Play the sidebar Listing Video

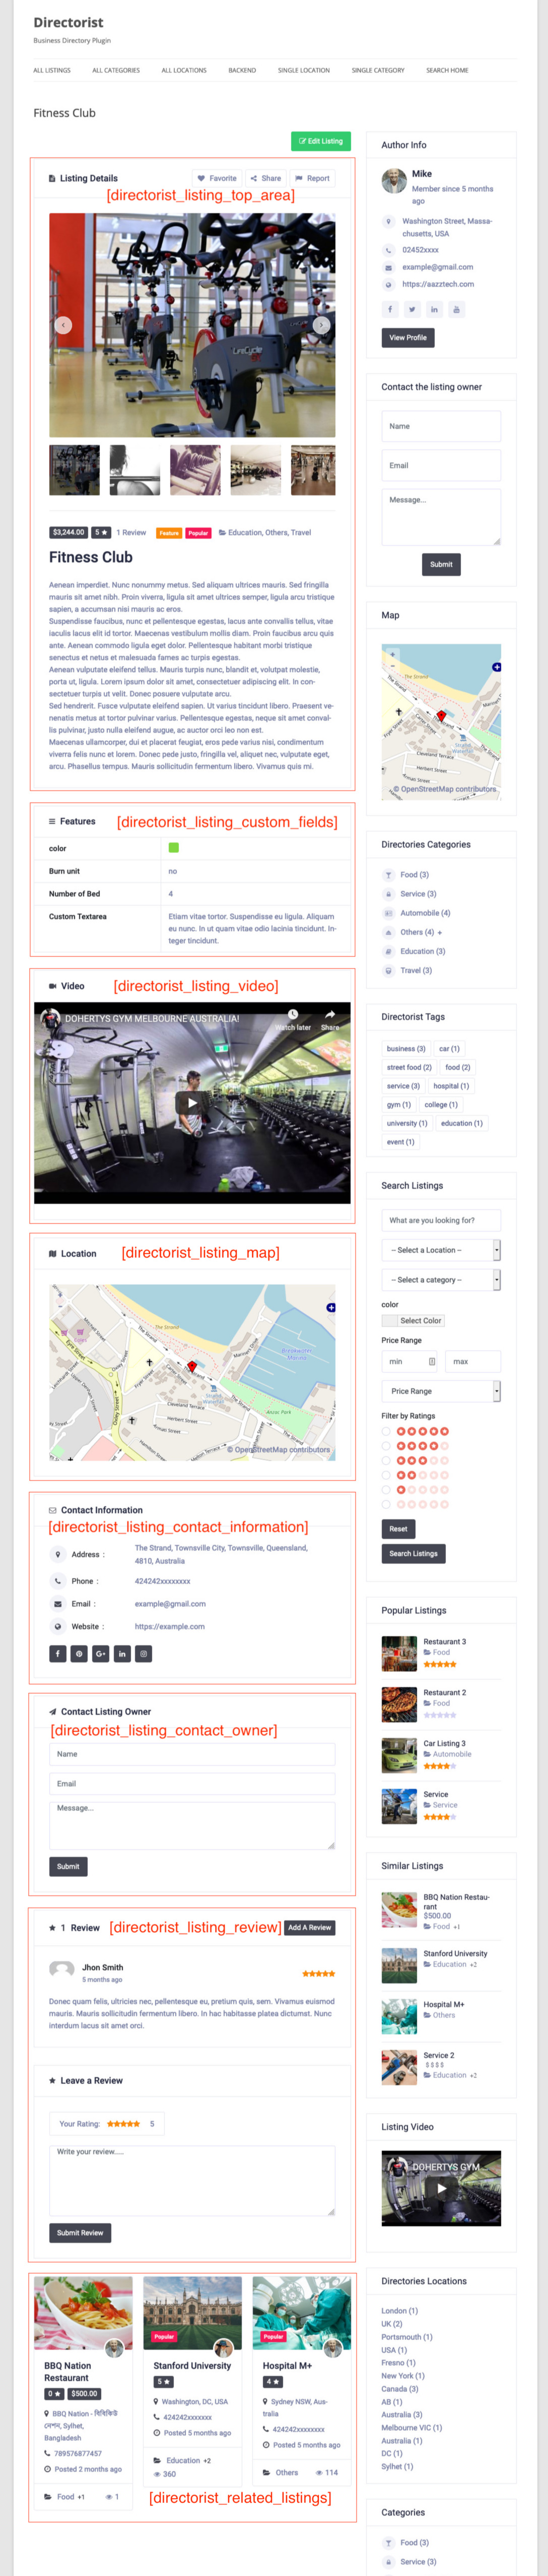tap(441, 2188)
